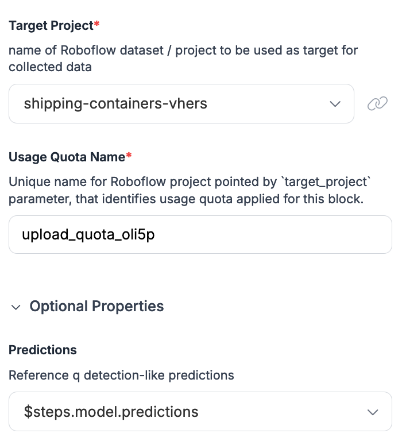Click the upload_quota_oli5p text
The width and height of the screenshot is (402, 441).
[x=88, y=234]
